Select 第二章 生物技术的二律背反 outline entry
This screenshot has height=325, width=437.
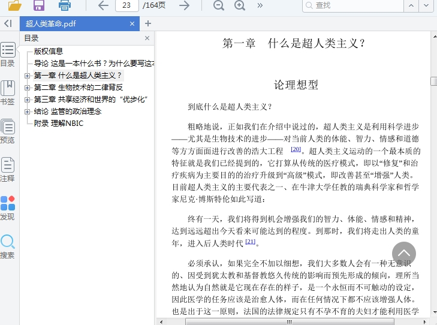(x=79, y=88)
